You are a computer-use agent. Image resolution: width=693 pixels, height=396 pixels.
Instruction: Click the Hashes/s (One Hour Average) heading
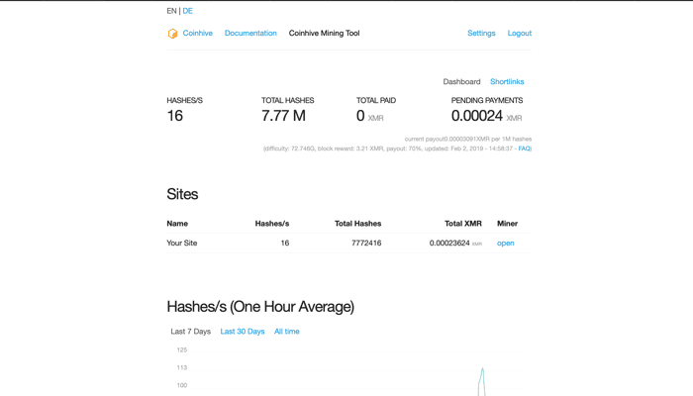[x=260, y=307]
